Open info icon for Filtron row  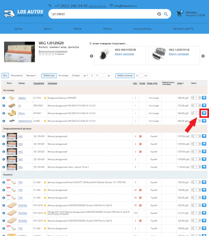(x=4, y=113)
